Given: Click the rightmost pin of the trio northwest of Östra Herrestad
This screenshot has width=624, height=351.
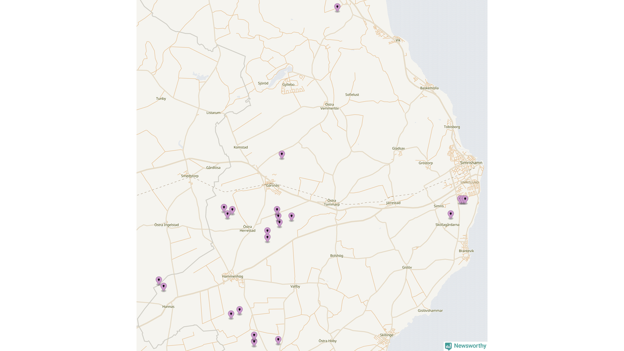Looking at the screenshot, I should tap(232, 210).
